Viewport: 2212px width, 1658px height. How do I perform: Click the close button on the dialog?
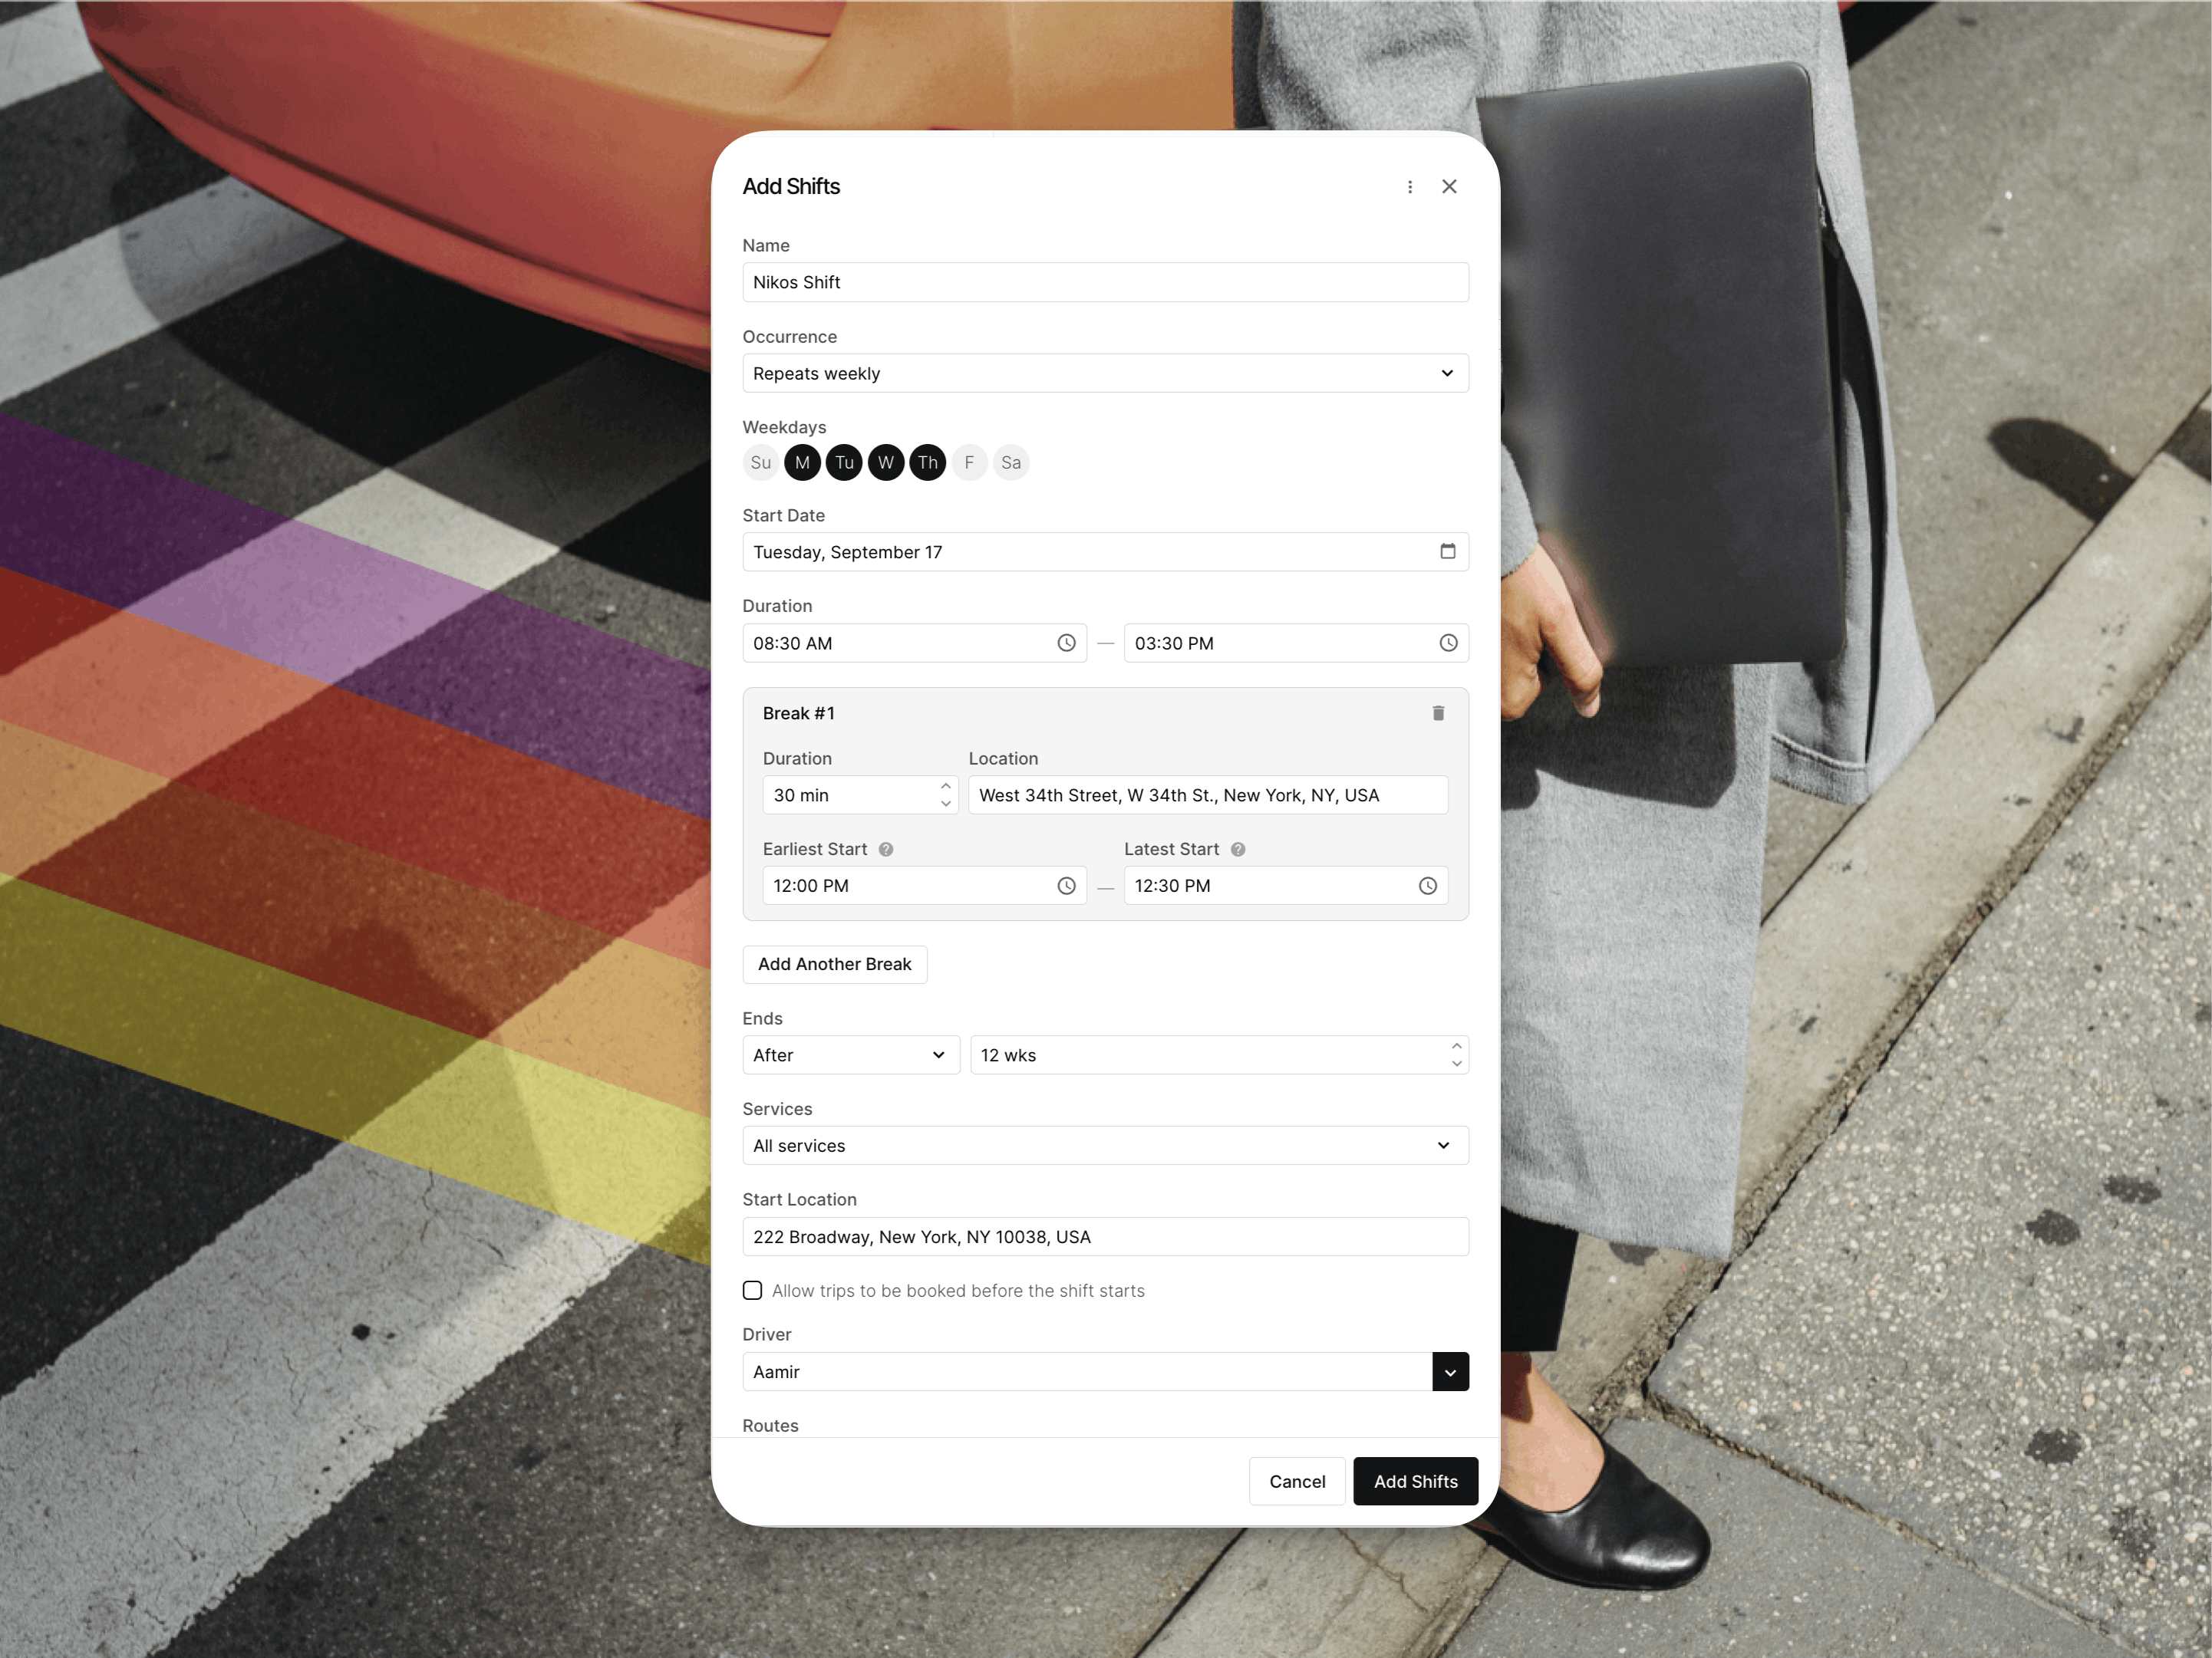(1449, 185)
